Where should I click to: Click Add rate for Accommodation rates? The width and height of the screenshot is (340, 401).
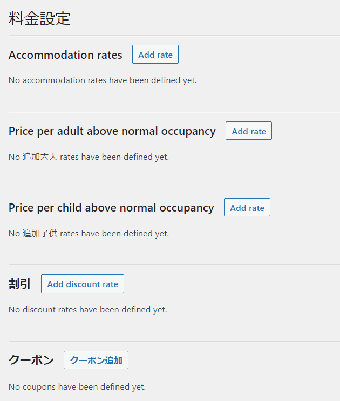coord(155,55)
